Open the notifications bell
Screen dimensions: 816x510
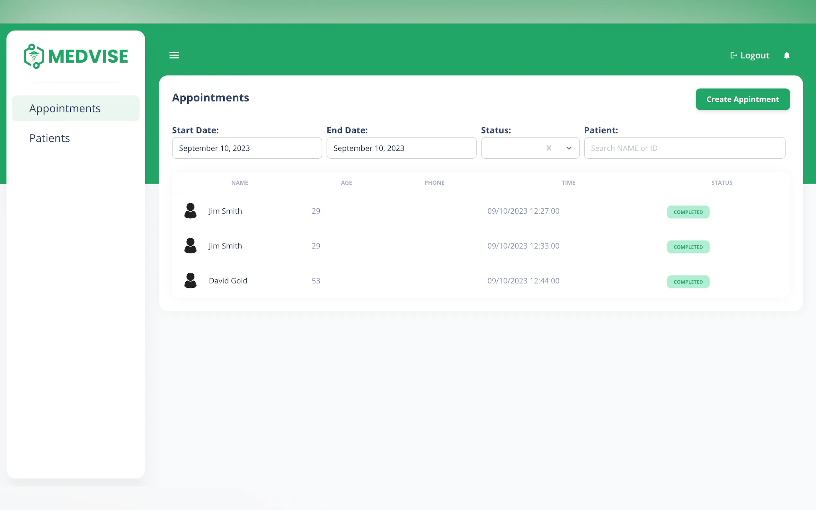786,55
